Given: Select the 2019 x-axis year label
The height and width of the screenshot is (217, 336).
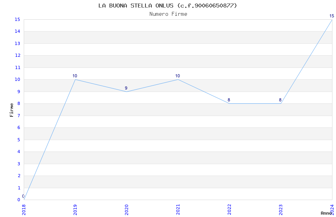Looking at the screenshot, I should 75,210.
